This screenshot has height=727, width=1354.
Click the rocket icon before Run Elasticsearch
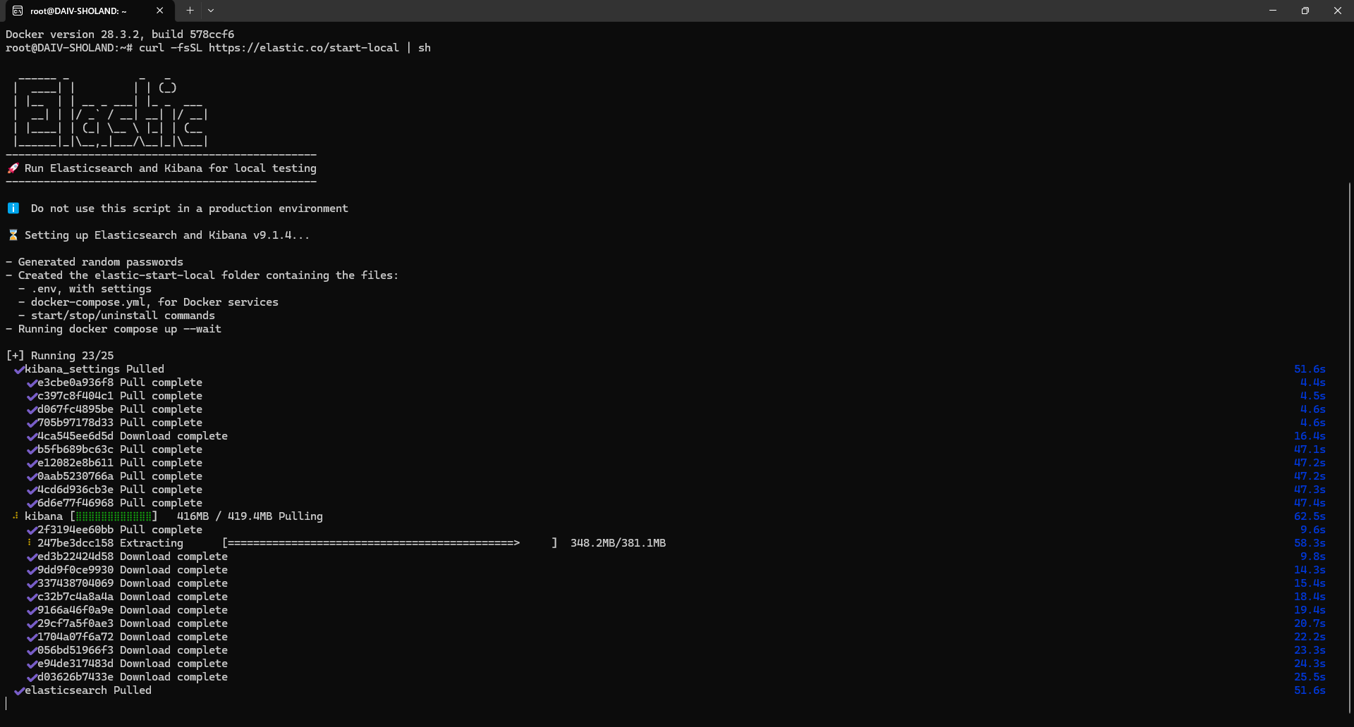pyautogui.click(x=13, y=168)
